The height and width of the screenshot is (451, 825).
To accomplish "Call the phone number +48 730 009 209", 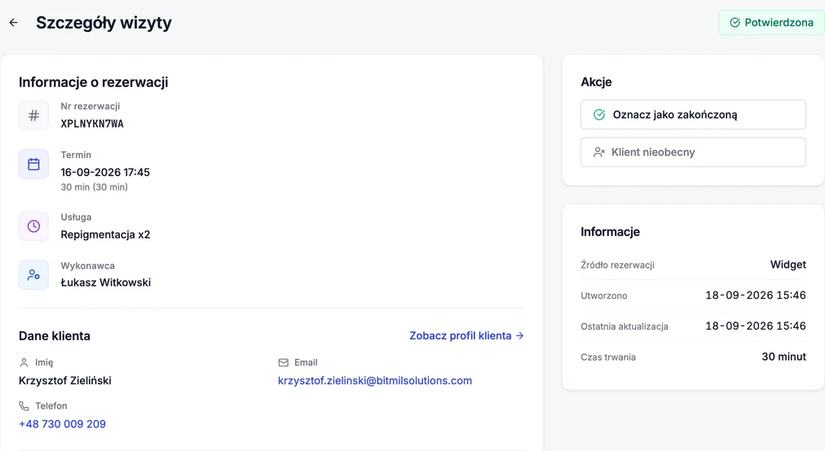I will point(62,423).
